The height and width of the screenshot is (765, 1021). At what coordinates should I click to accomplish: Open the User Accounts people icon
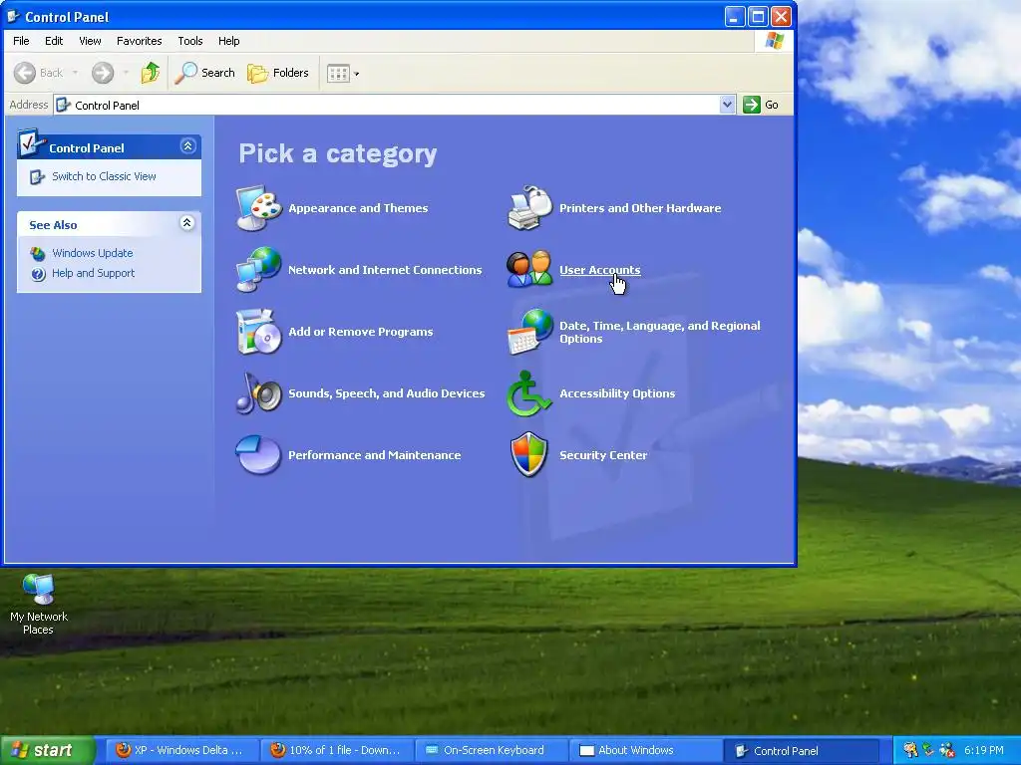pos(529,270)
